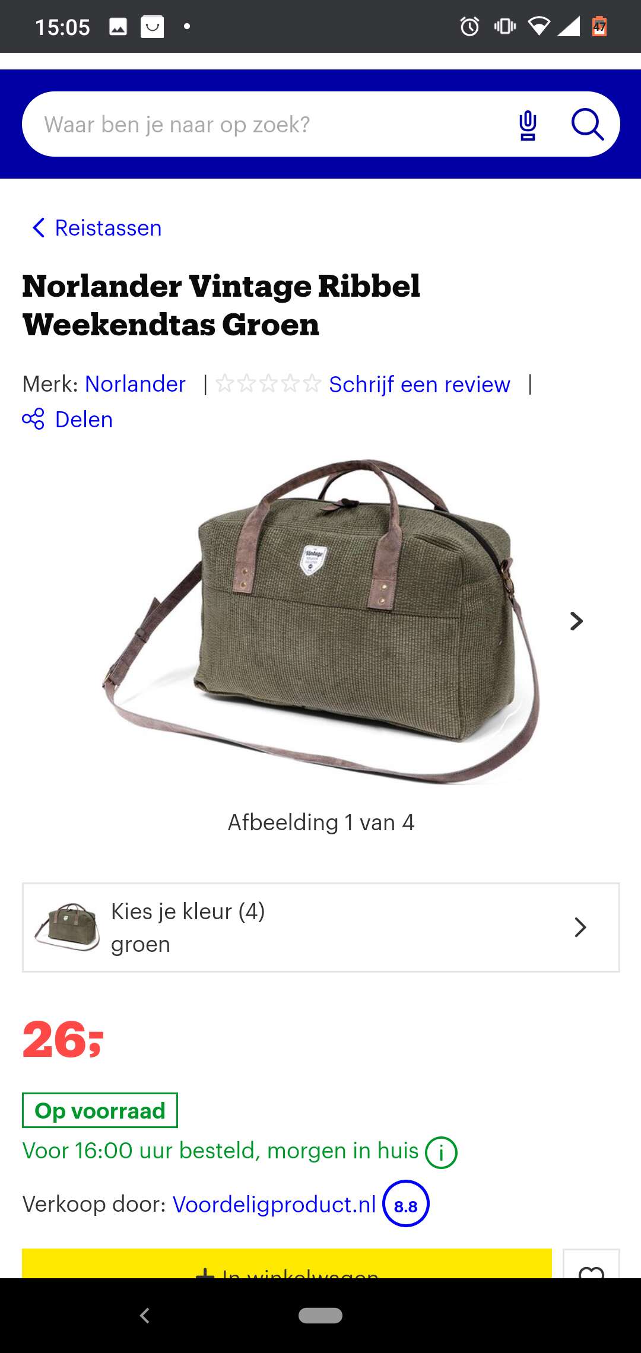This screenshot has width=641, height=1353.
Task: Focus the search field Waar ben je naar op zoek
Action: [x=267, y=124]
